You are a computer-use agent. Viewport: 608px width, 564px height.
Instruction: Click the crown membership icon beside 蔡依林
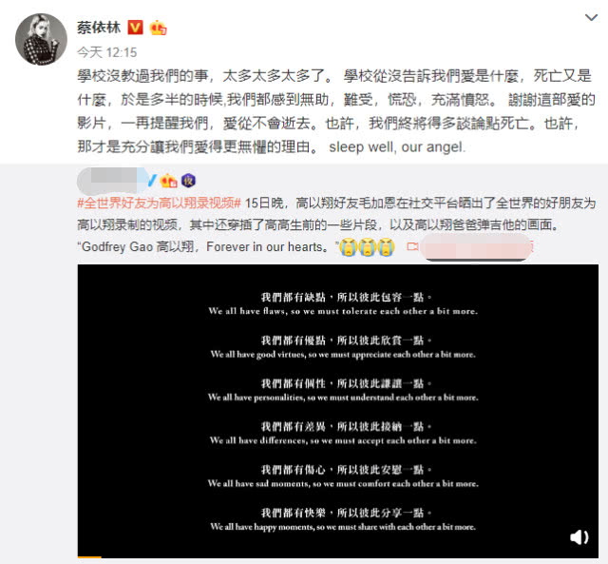tap(159, 28)
